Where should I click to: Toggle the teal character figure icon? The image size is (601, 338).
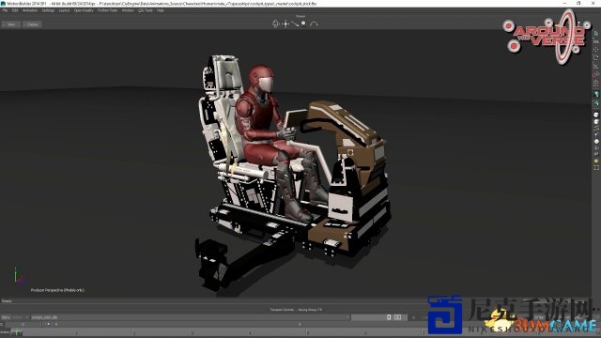pos(596,94)
